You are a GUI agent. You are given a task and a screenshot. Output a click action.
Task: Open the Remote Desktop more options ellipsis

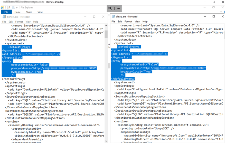pos(118,8)
